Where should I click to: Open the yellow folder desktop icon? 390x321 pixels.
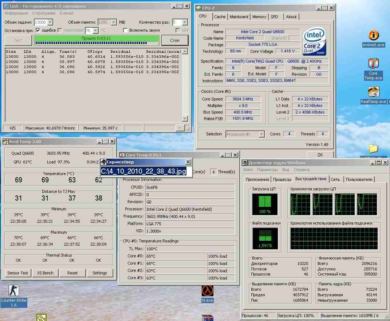[x=373, y=149]
